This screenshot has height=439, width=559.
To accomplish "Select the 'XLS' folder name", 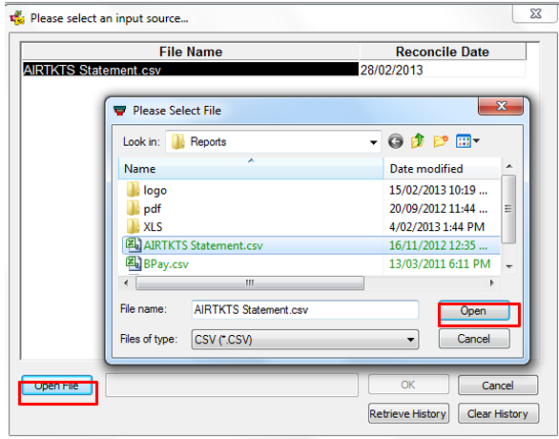I will (x=153, y=227).
